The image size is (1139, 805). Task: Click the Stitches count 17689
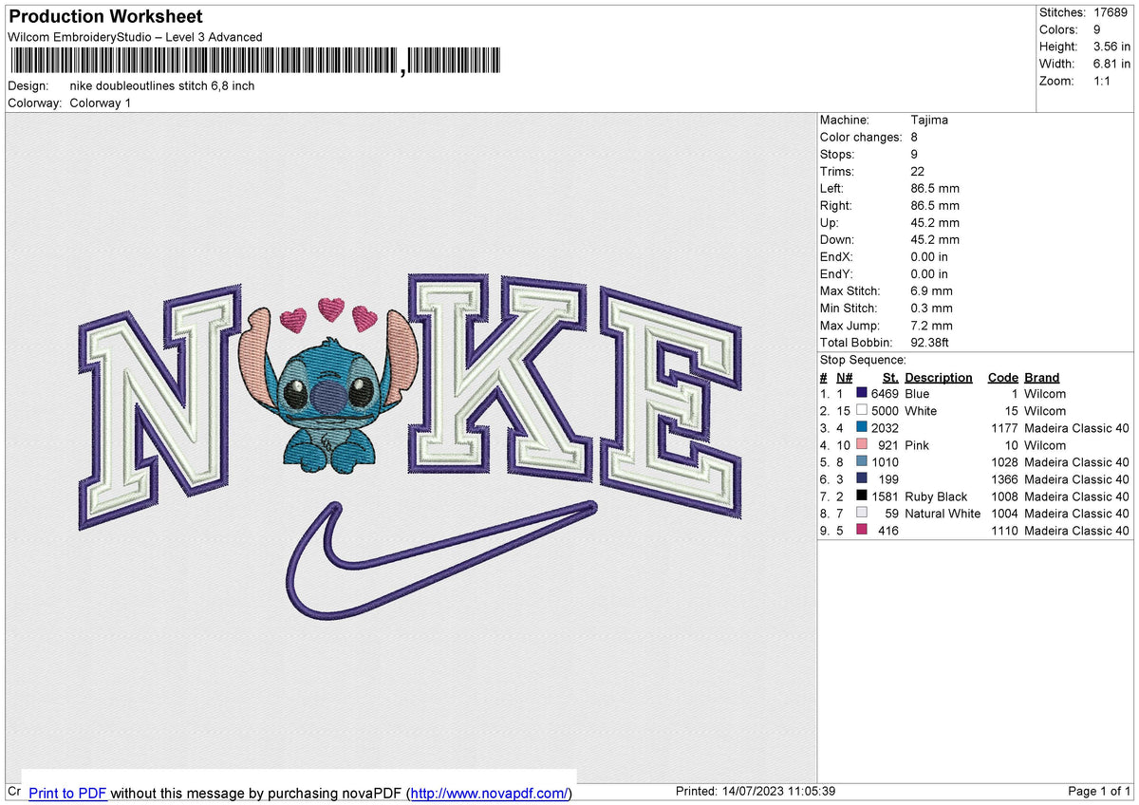[x=1111, y=12]
